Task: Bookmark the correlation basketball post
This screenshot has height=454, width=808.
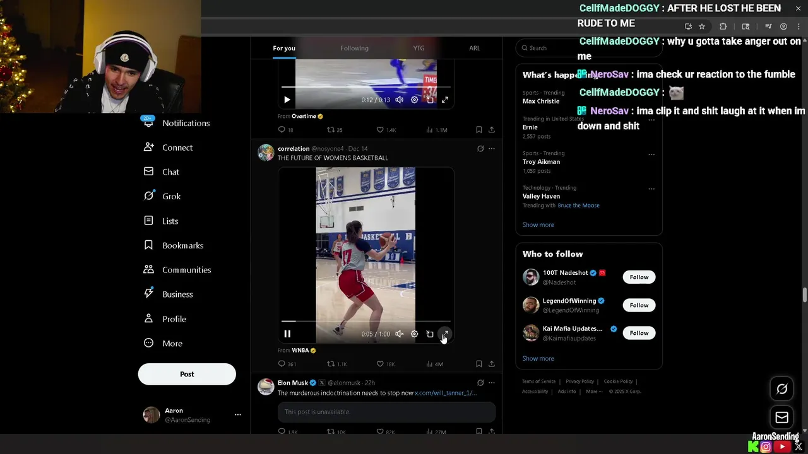Action: coord(478,364)
